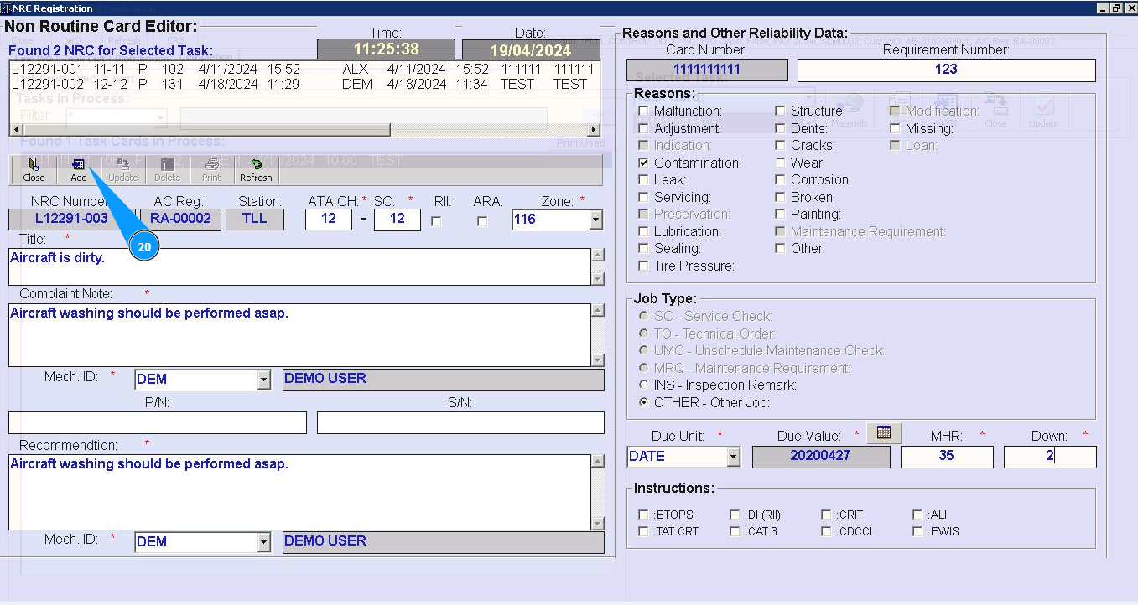Tick the Cracks checkbox
This screenshot has width=1138, height=605.
point(780,145)
